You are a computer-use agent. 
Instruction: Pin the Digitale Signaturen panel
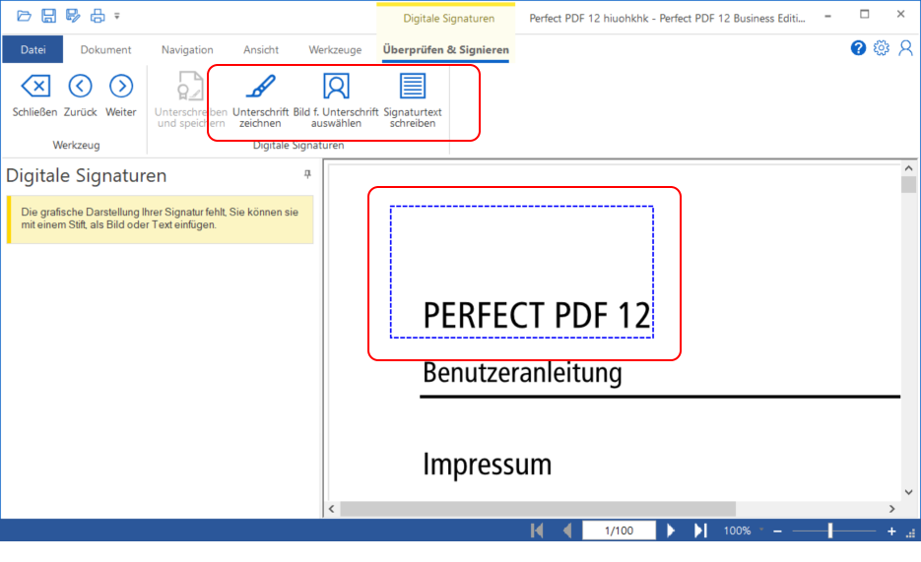(307, 174)
